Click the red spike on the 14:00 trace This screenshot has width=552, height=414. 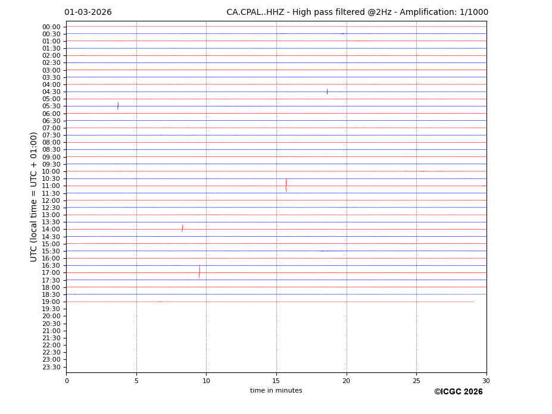pyautogui.click(x=182, y=228)
